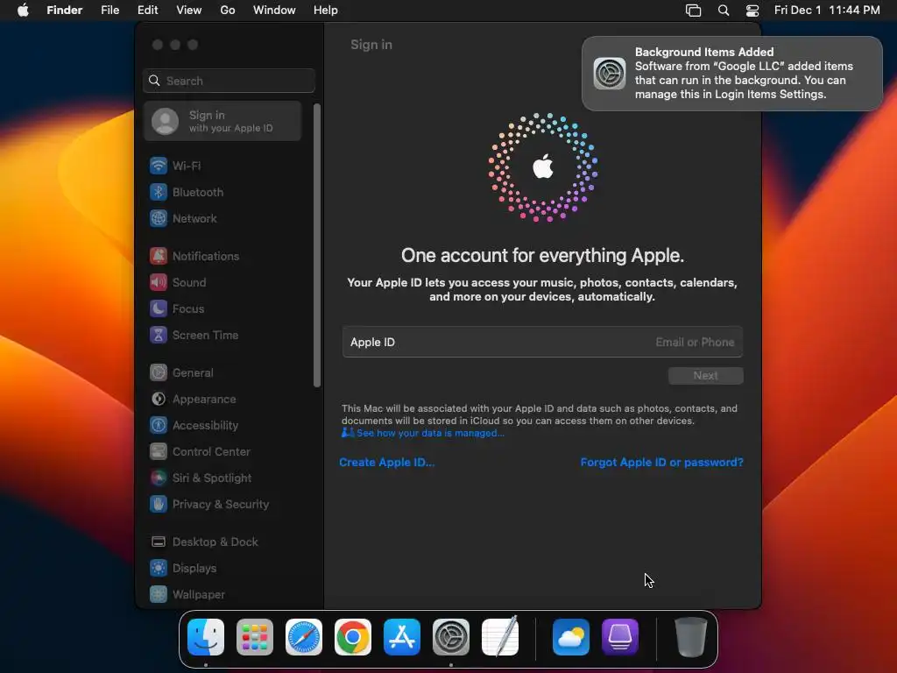Open the Finder menu
The width and height of the screenshot is (897, 673).
coord(65,11)
